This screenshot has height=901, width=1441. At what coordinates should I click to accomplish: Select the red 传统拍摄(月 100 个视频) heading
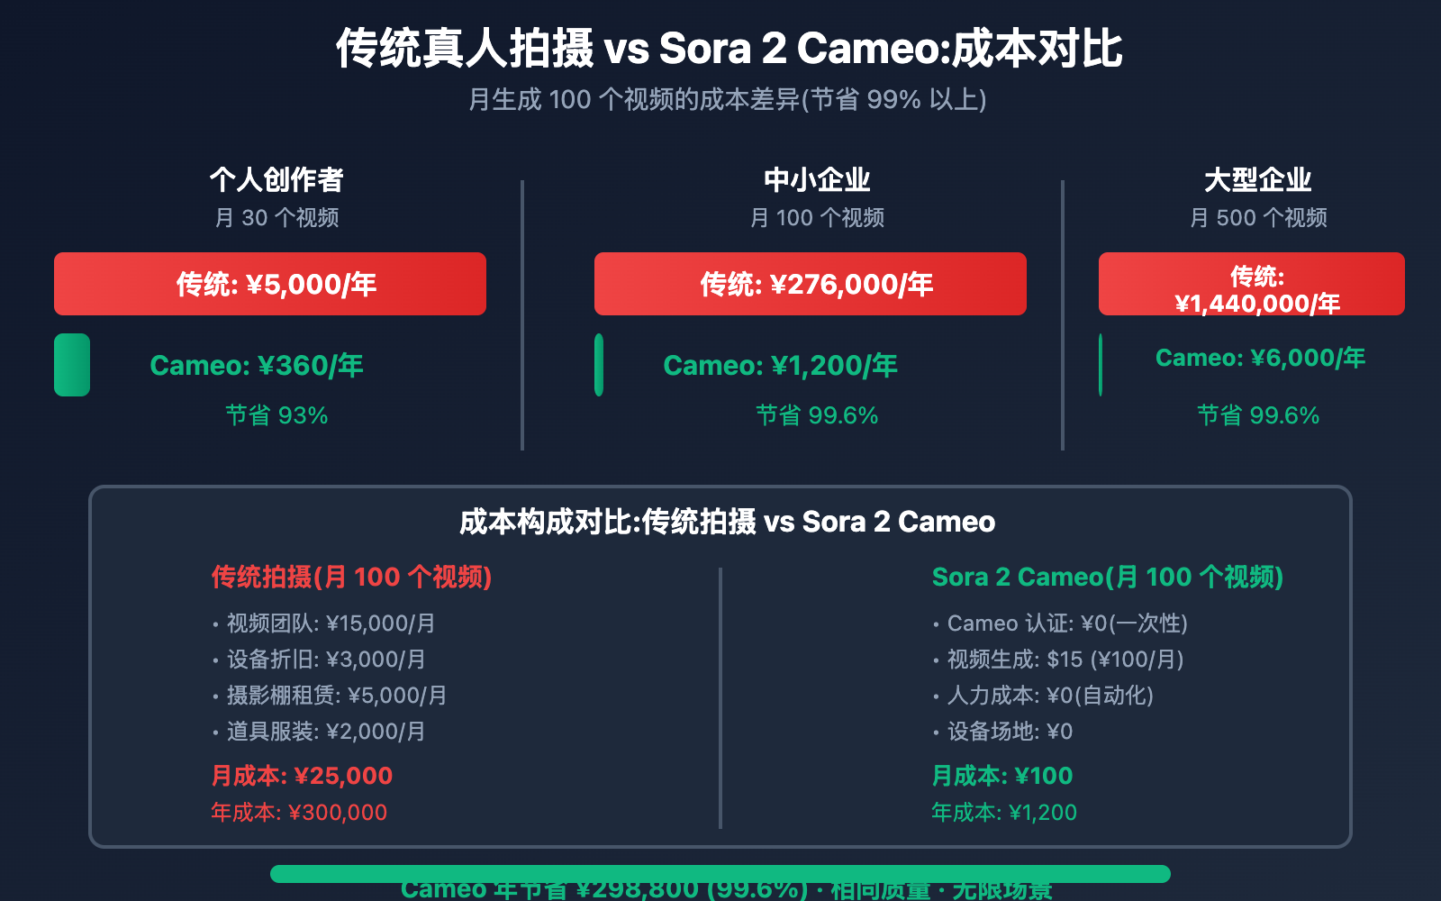click(x=351, y=577)
